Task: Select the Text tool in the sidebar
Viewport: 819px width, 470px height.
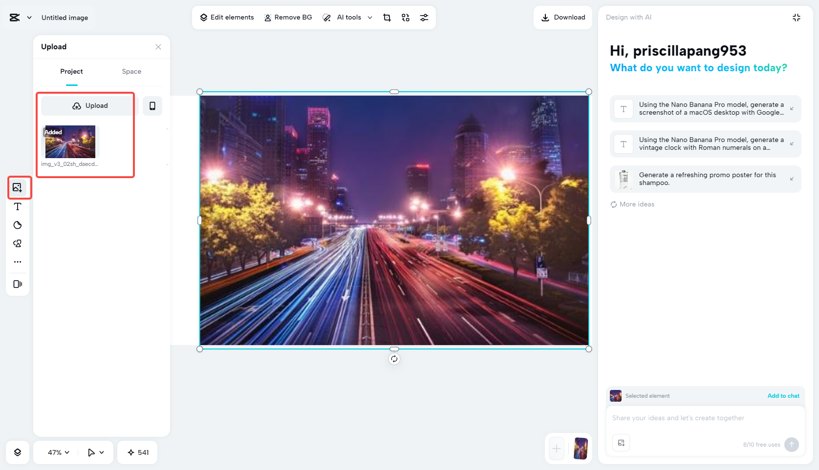Action: [x=17, y=206]
